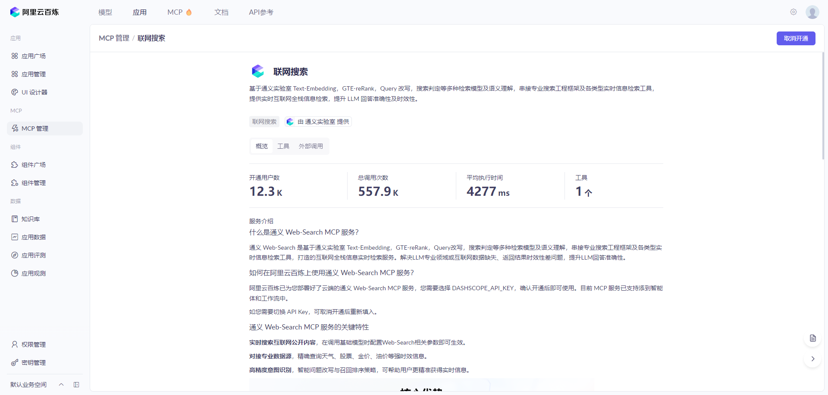The height and width of the screenshot is (395, 828).
Task: Click the 应用管理 sidebar icon
Action: [x=15, y=74]
